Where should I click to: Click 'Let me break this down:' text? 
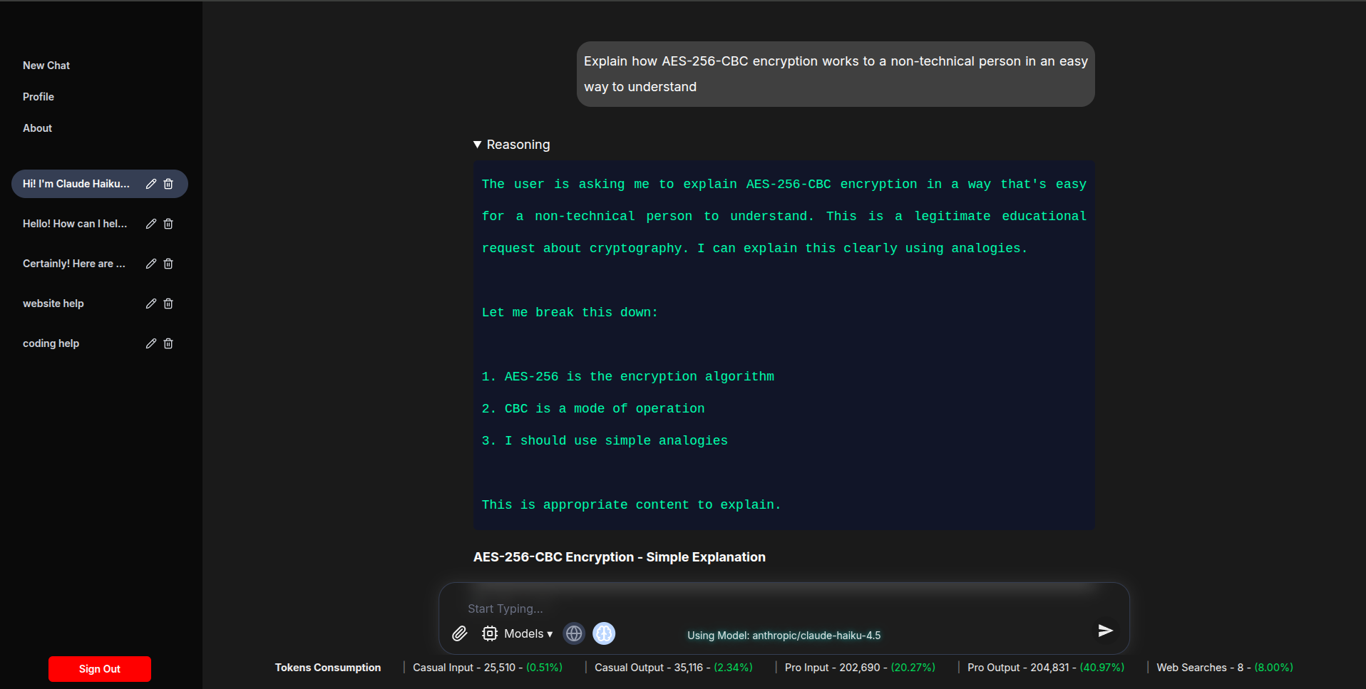570,312
